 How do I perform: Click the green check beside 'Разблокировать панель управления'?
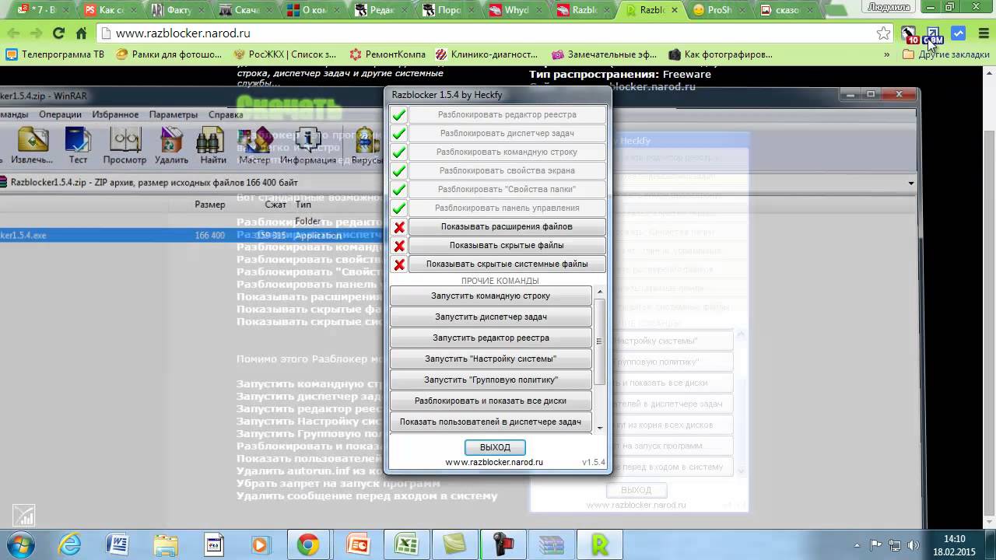point(399,208)
